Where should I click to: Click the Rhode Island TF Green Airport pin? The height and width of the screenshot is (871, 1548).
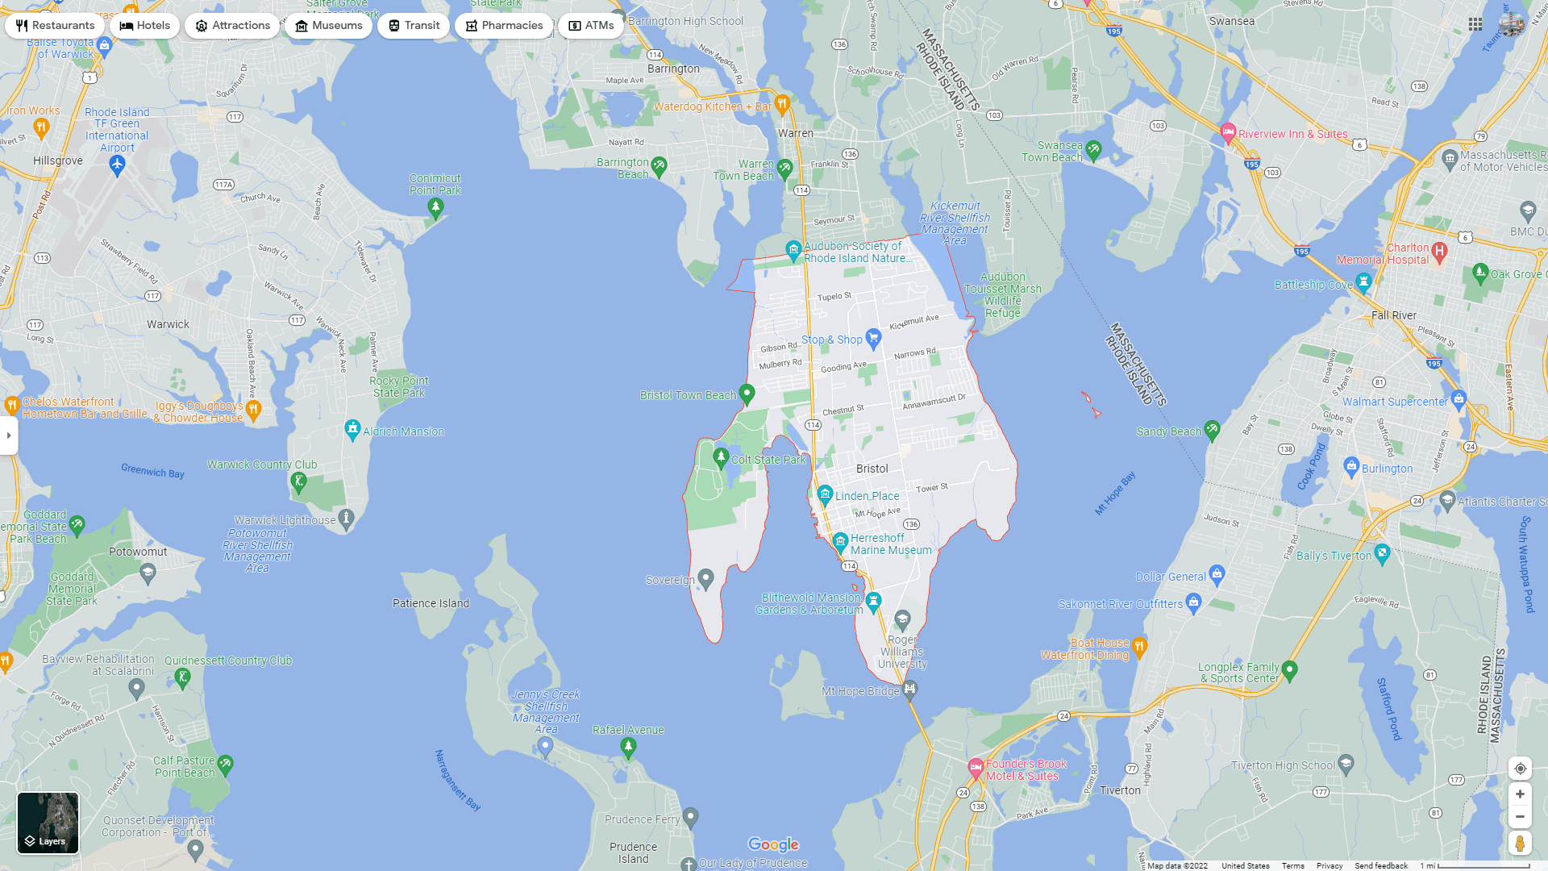pos(117,165)
